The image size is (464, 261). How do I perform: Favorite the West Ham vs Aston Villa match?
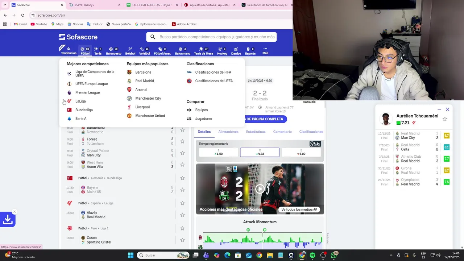point(182,165)
